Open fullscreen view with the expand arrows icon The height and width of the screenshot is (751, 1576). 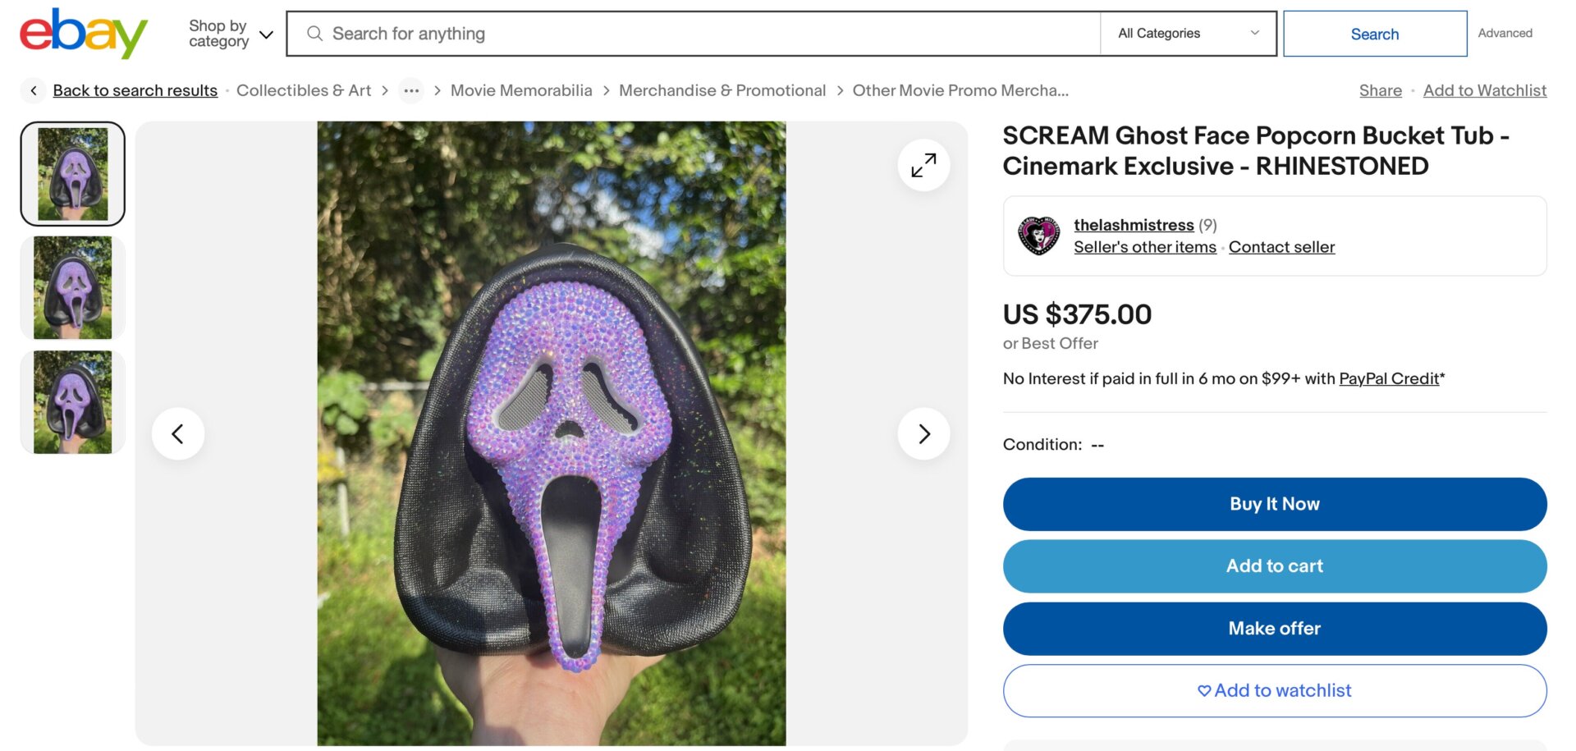point(923,164)
